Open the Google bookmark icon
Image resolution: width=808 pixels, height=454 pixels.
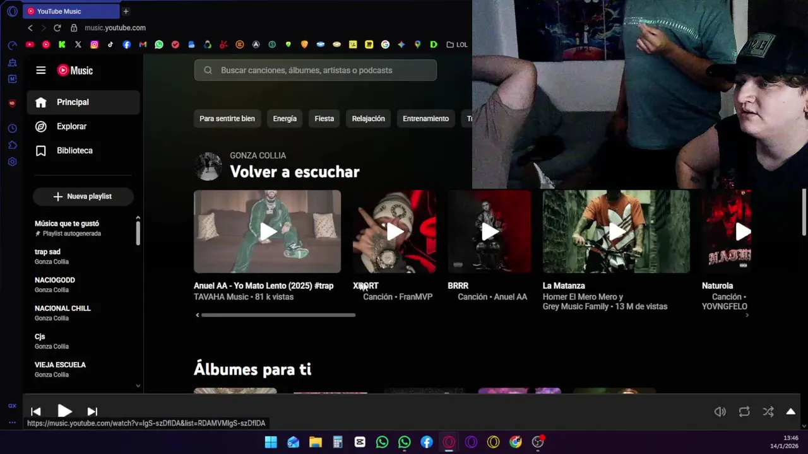pos(385,45)
